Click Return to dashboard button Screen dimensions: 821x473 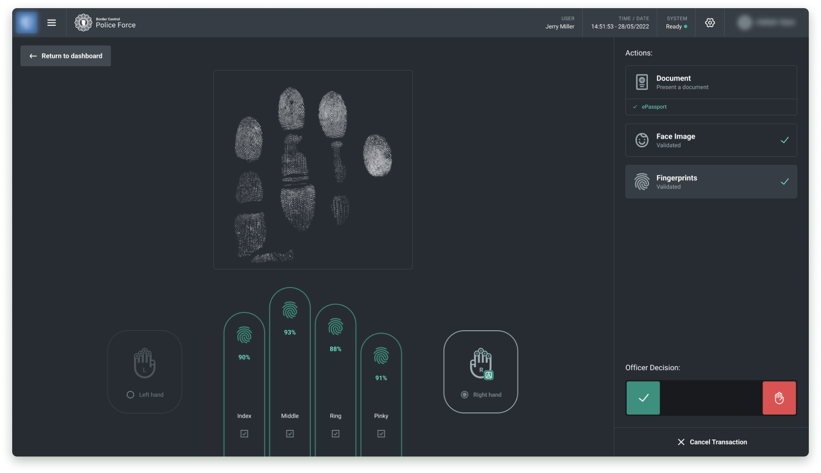click(x=66, y=56)
